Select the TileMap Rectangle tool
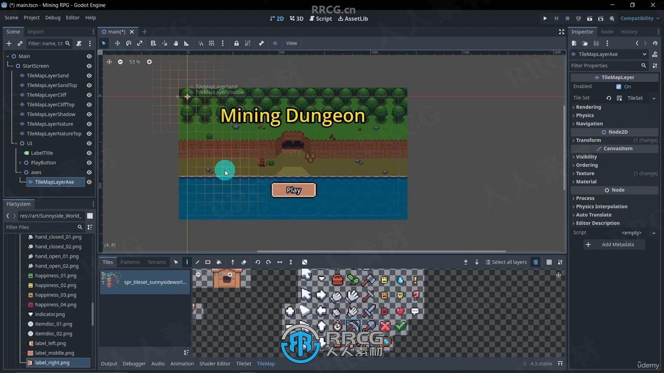This screenshot has width=664, height=373. tap(208, 262)
